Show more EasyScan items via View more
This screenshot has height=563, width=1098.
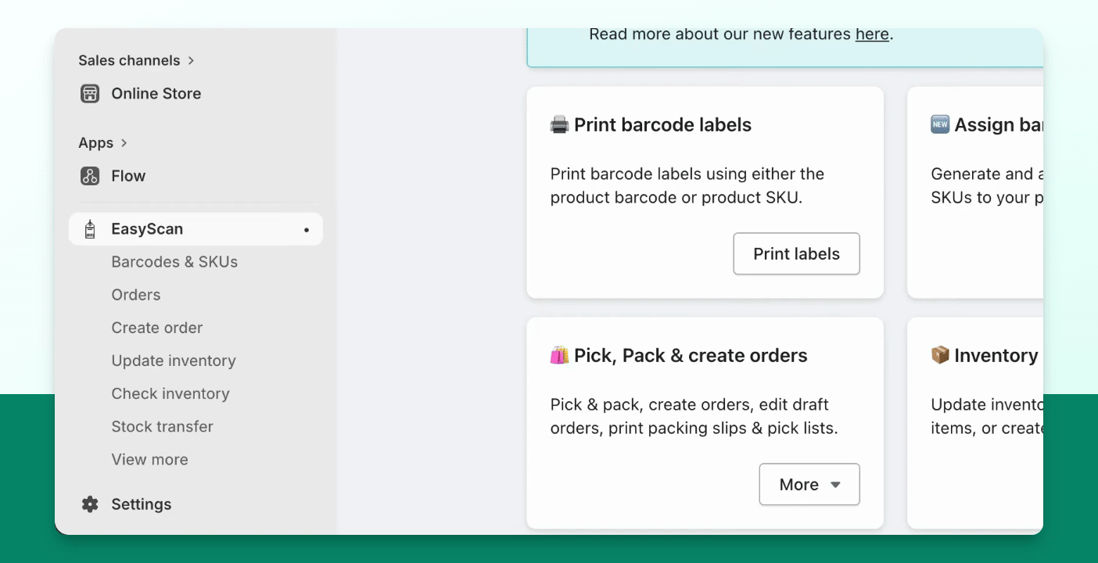tap(150, 459)
